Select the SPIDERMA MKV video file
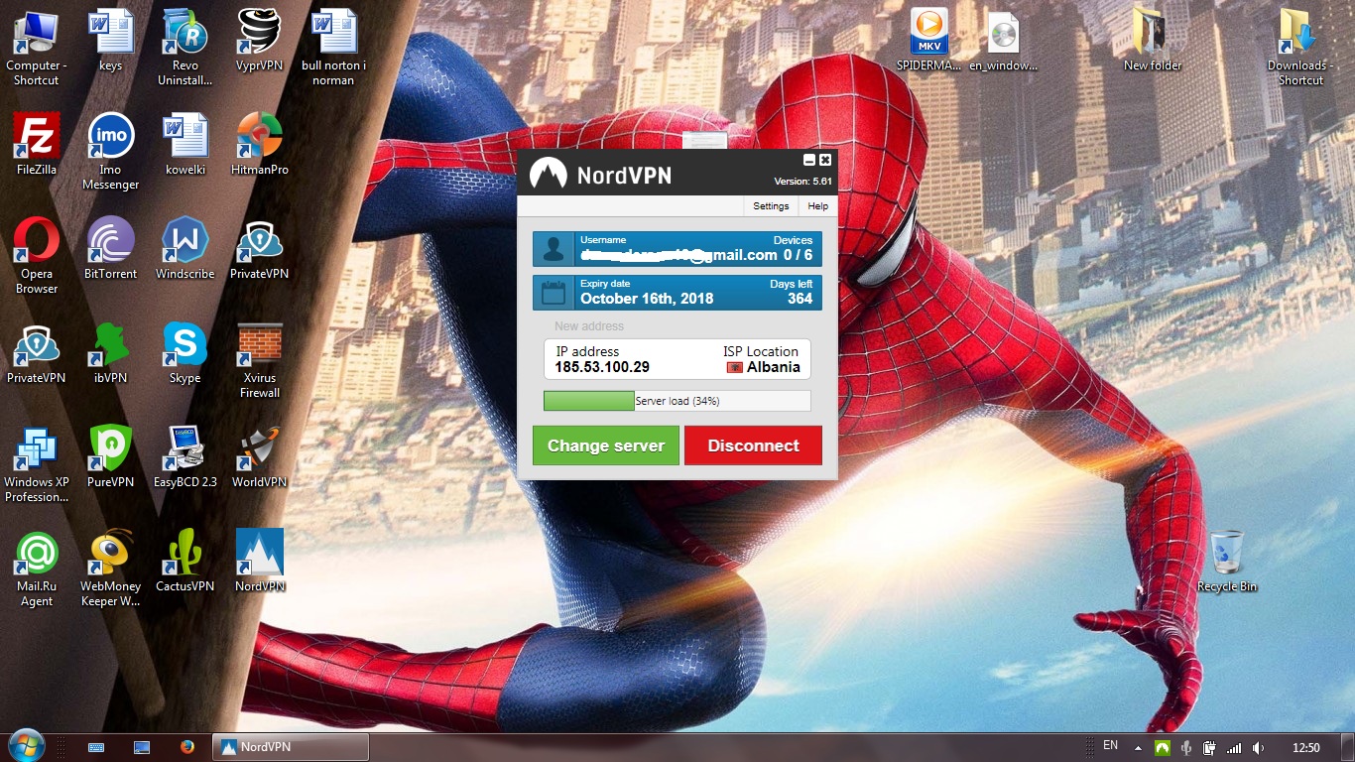 click(x=929, y=42)
